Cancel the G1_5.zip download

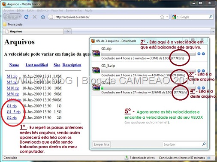[x=203, y=71]
